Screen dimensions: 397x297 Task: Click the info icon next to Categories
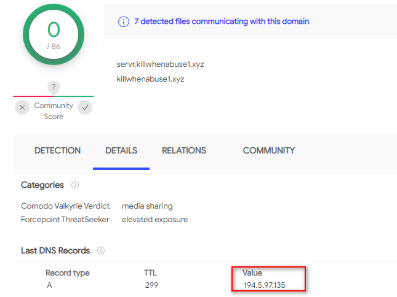pyautogui.click(x=75, y=185)
